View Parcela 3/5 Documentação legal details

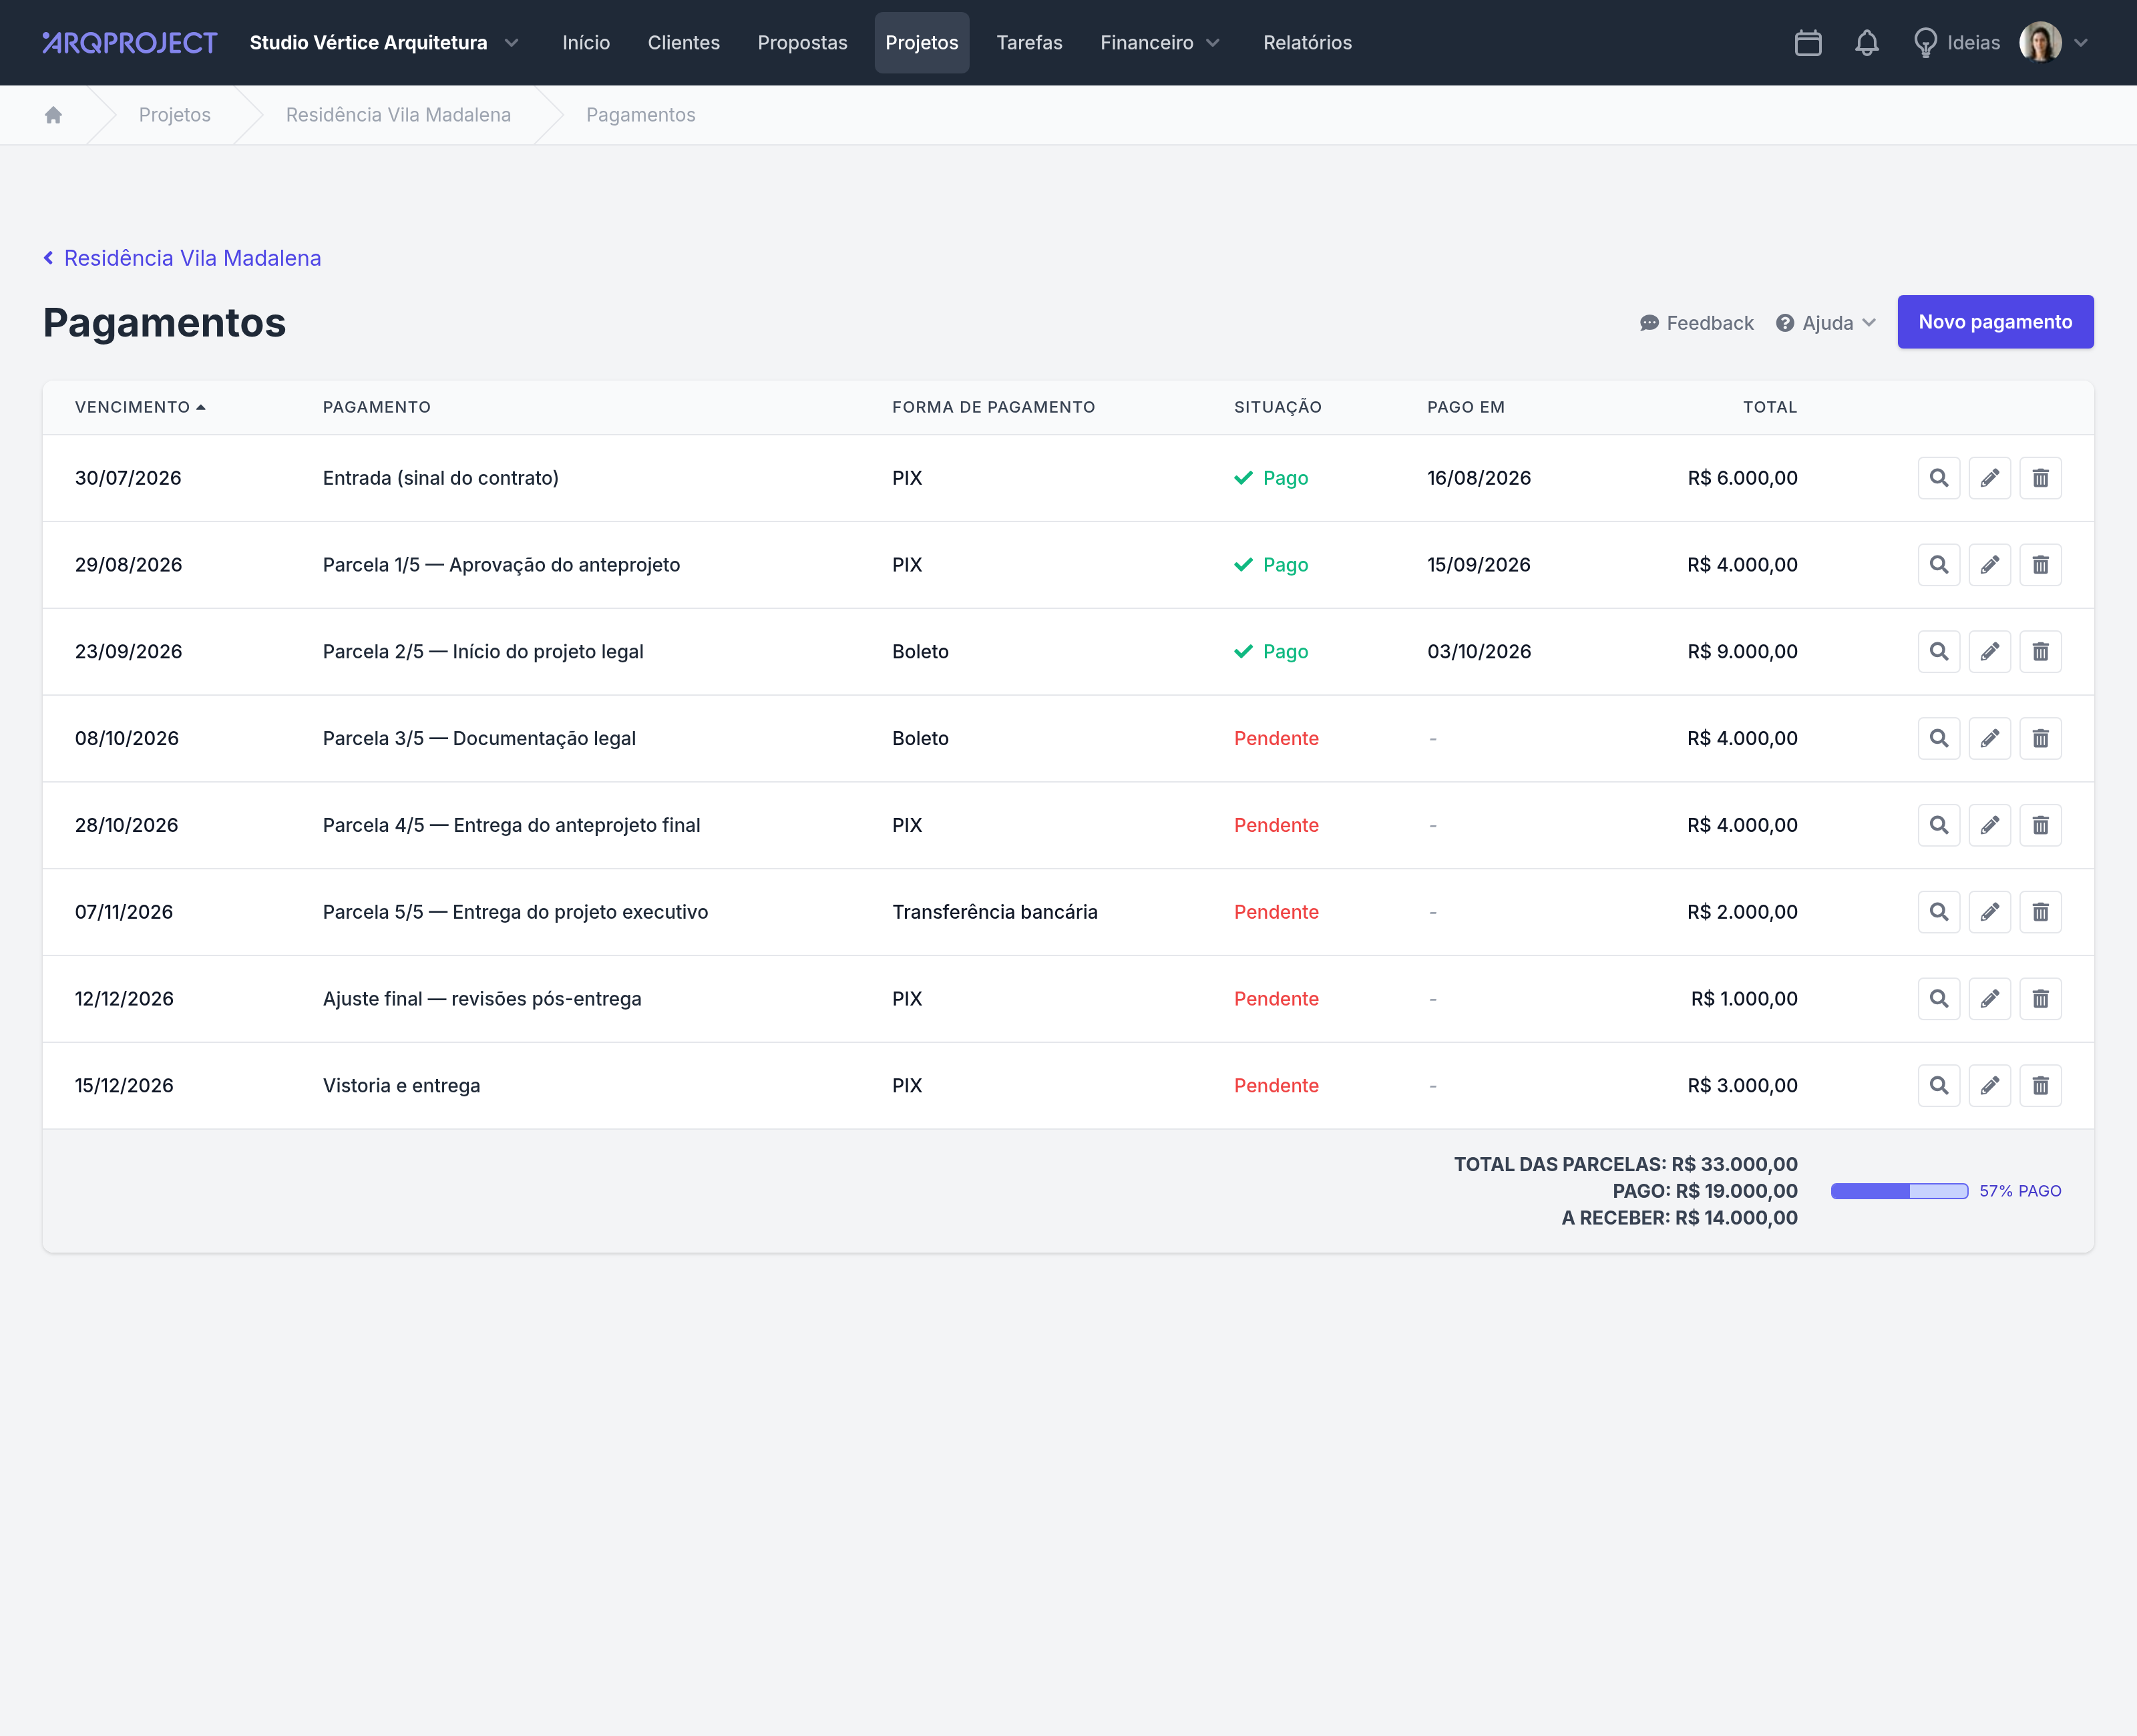(x=1939, y=739)
